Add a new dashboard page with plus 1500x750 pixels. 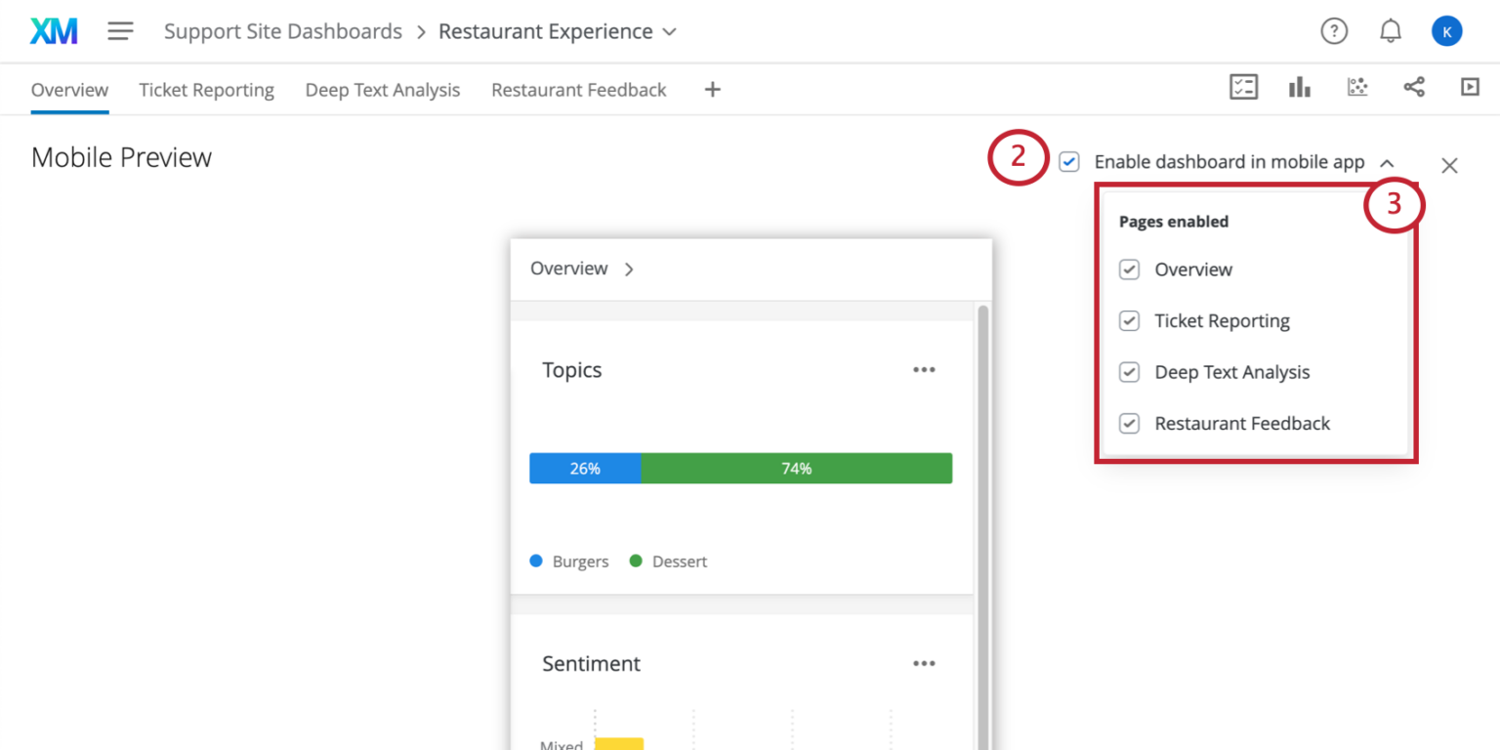pos(713,90)
